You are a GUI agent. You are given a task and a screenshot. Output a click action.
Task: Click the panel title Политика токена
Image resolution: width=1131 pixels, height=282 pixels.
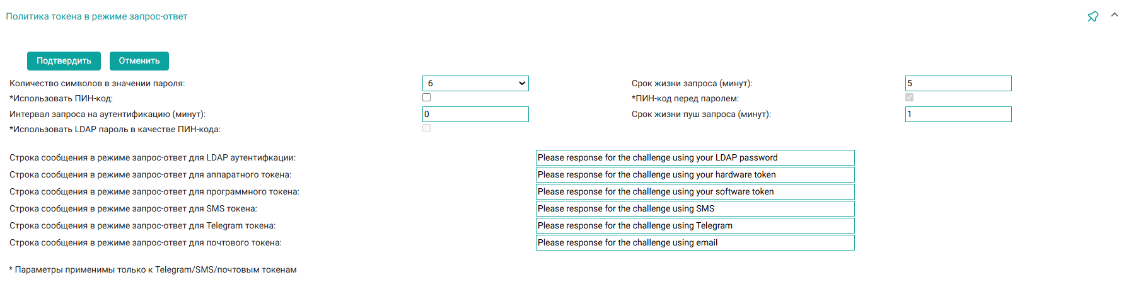coord(96,16)
